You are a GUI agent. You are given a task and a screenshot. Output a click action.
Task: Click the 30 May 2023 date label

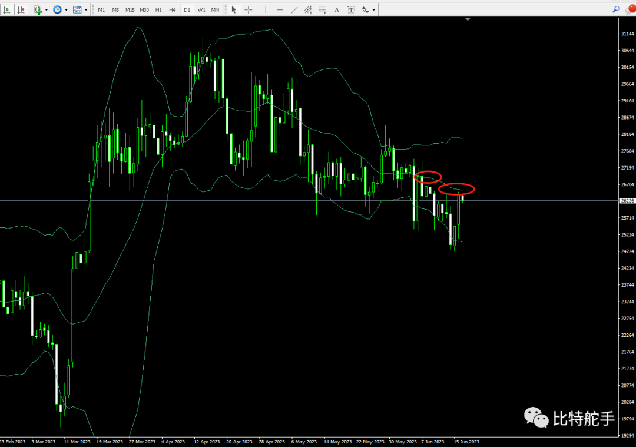click(x=402, y=442)
